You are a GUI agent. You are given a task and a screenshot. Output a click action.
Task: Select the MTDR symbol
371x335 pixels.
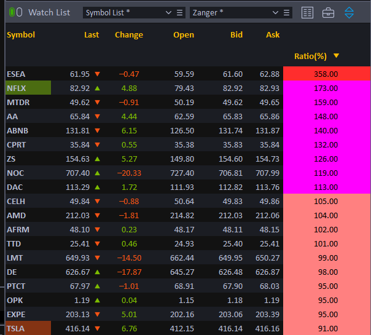pyautogui.click(x=18, y=102)
